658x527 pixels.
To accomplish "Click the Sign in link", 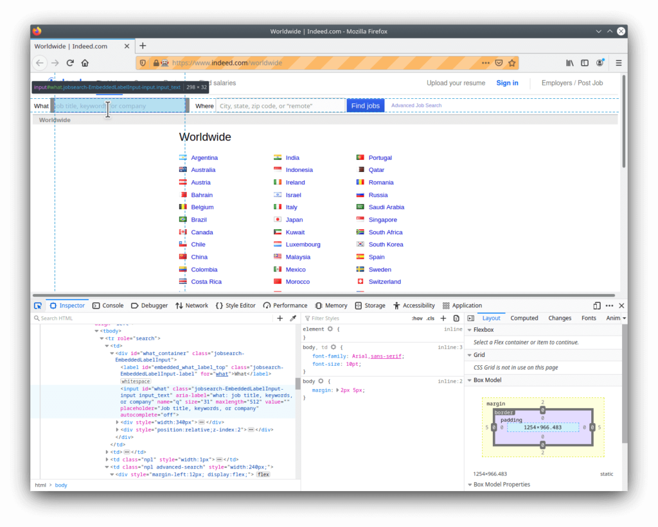I will [x=508, y=83].
